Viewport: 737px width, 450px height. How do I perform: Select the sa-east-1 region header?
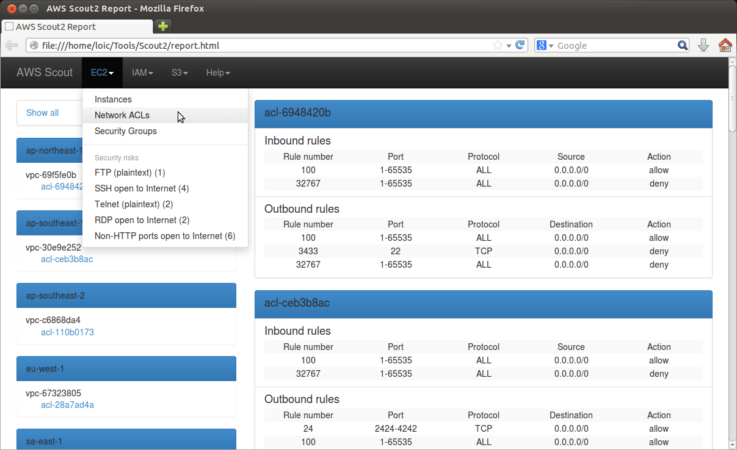click(126, 440)
